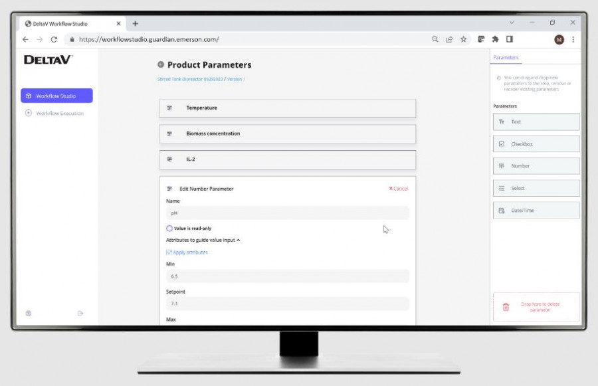Collapse Attributes to guide value input
This screenshot has width=598, height=386.
pos(203,240)
